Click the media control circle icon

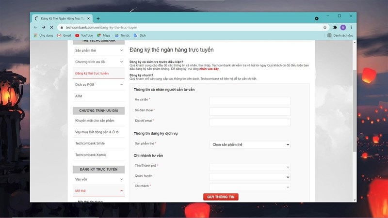(x=317, y=18)
